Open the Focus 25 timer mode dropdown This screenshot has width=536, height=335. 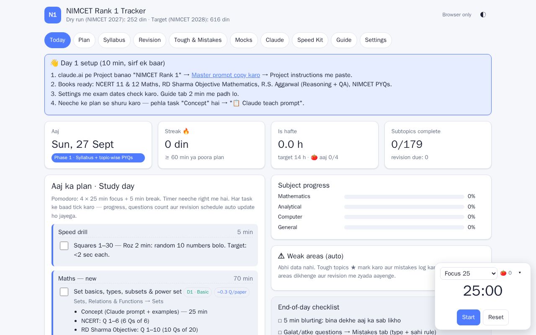click(469, 273)
